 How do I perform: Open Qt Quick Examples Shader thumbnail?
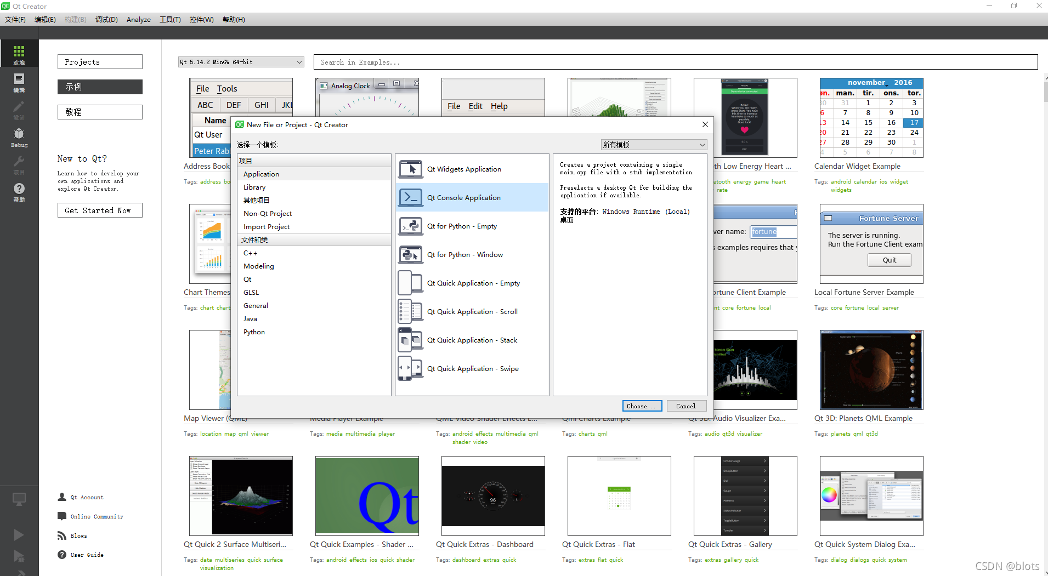367,496
